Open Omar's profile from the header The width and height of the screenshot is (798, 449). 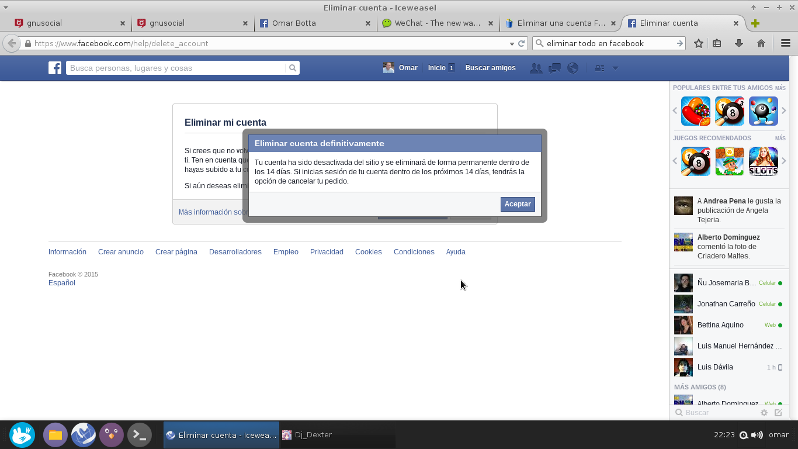(x=401, y=68)
